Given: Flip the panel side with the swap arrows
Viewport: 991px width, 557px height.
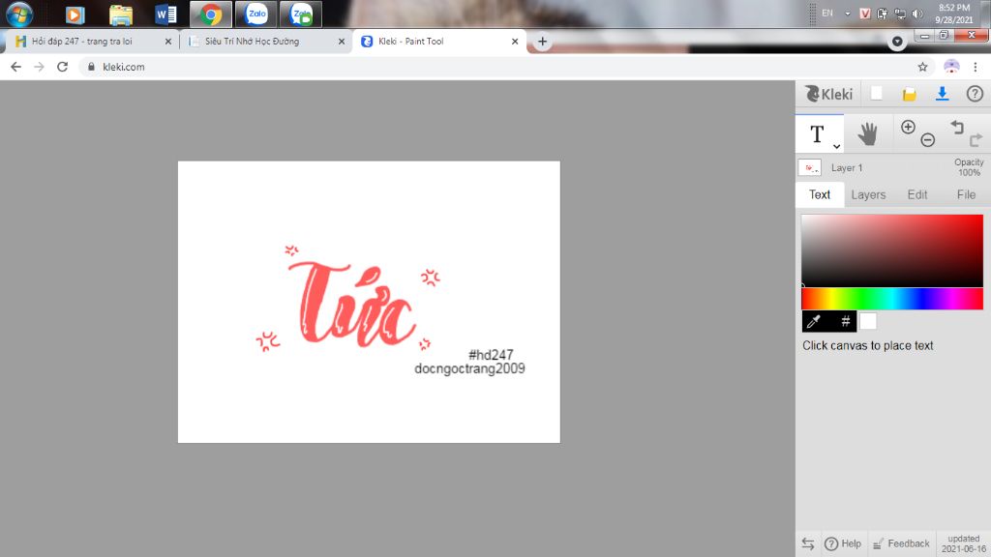Looking at the screenshot, I should (808, 543).
